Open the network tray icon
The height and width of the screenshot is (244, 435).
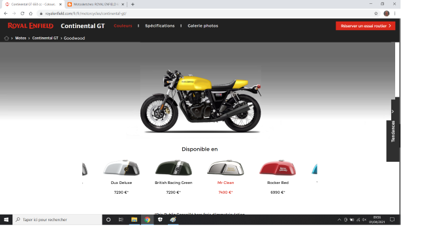click(x=358, y=220)
